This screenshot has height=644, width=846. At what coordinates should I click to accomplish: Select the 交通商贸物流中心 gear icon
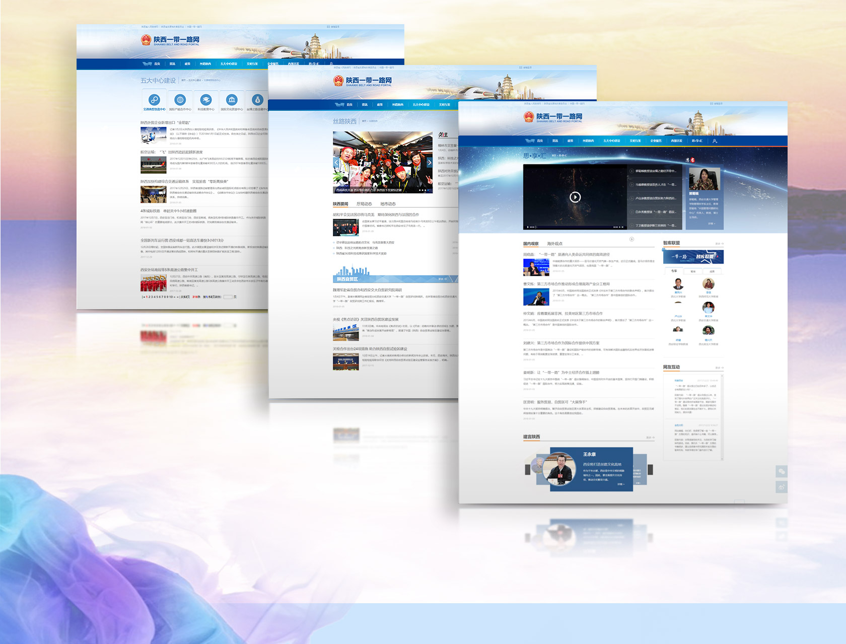coord(155,100)
